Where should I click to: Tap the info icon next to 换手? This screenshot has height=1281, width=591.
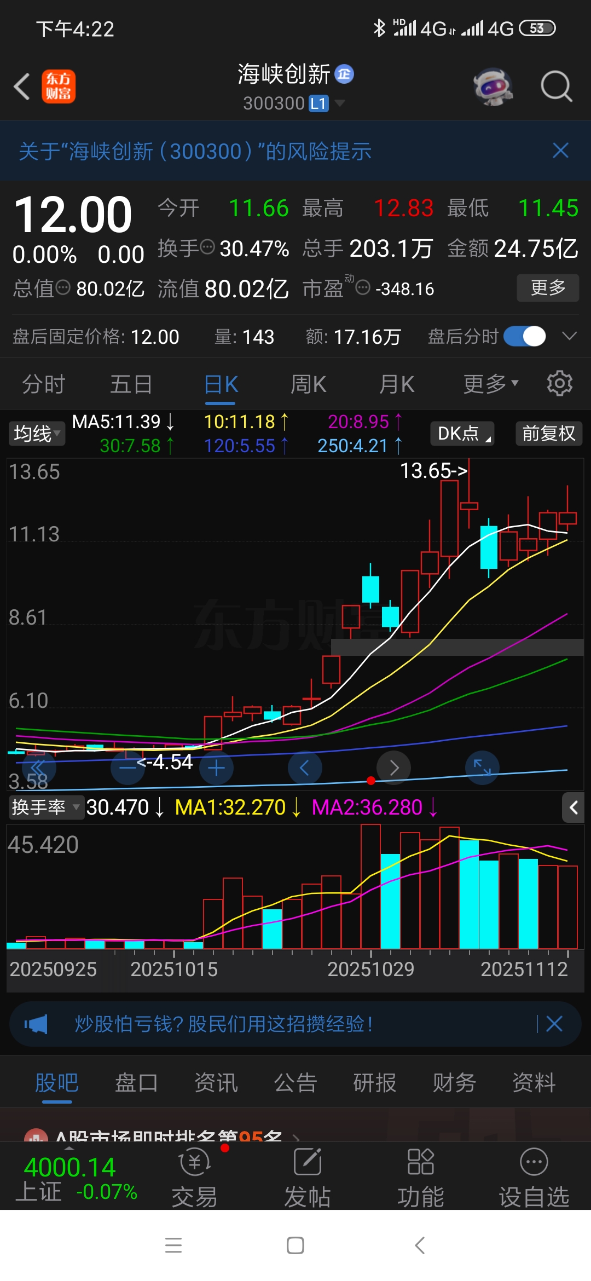coord(207,247)
